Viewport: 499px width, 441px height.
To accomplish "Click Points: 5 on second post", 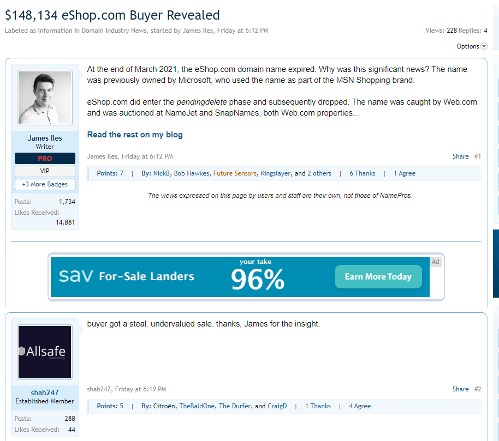I will [x=110, y=406].
